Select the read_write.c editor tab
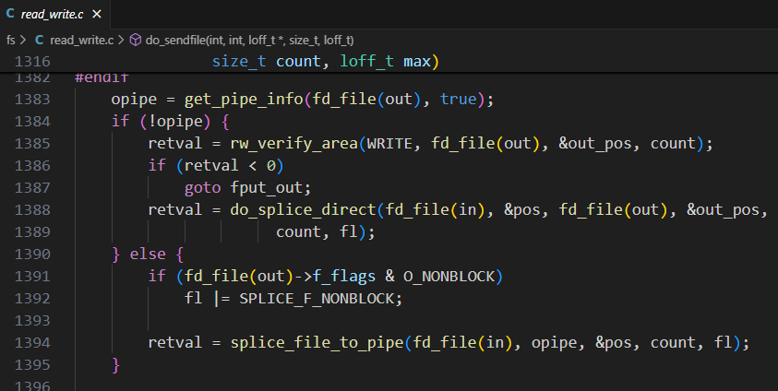This screenshot has height=391, width=778. coord(54,15)
